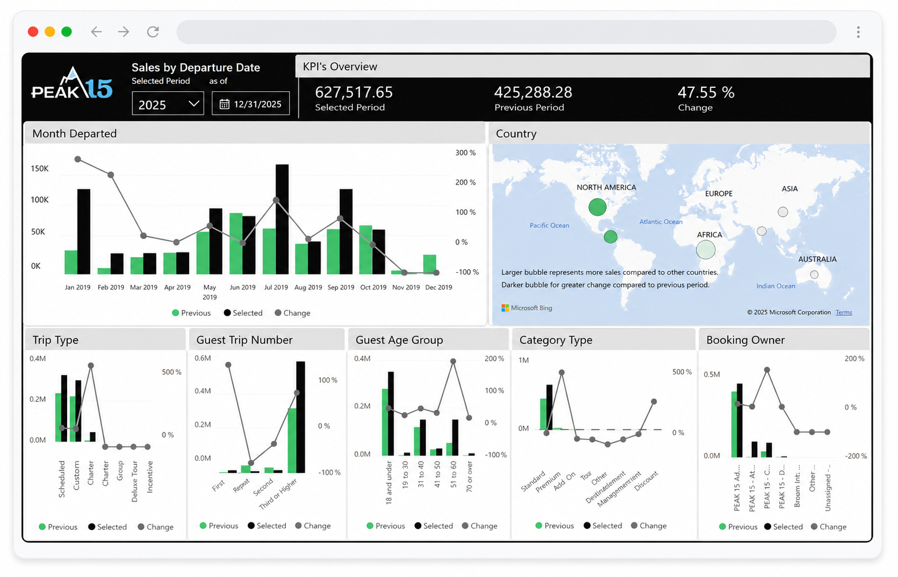Click the PEAK 15 logo
898x577 pixels.
point(72,84)
